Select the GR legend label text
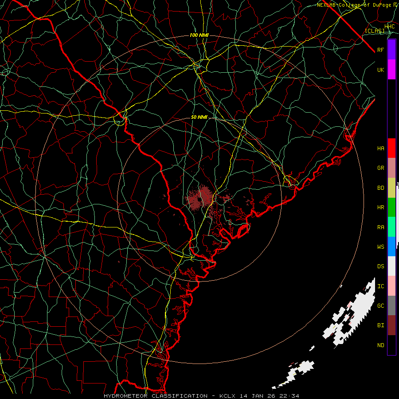Screen dimensions: 399x399 tap(380, 168)
